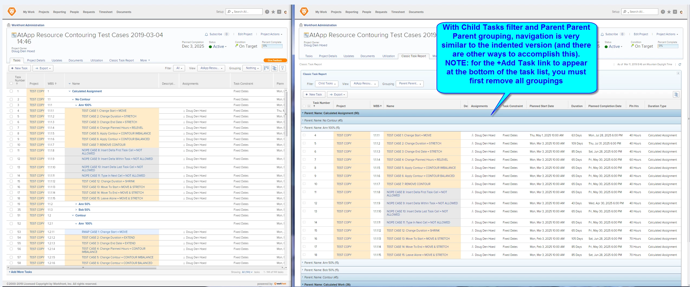Click the Add More Tasks link

20,272
